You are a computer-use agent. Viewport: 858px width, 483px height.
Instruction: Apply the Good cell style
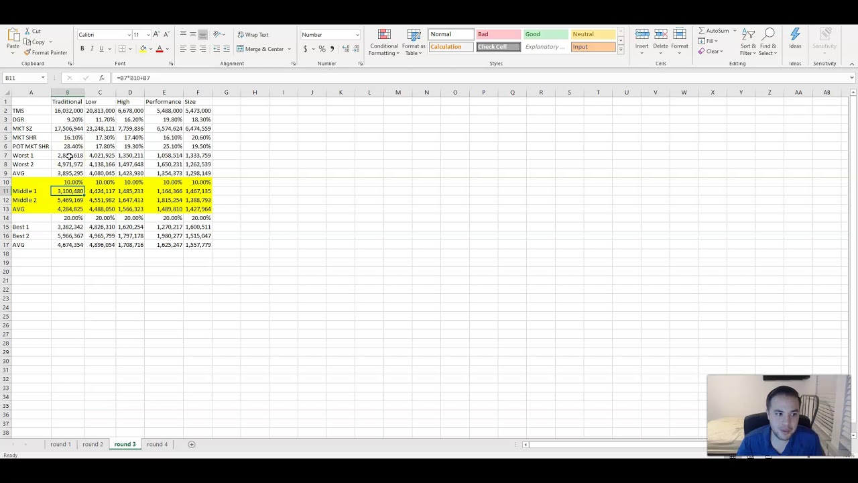coord(546,34)
